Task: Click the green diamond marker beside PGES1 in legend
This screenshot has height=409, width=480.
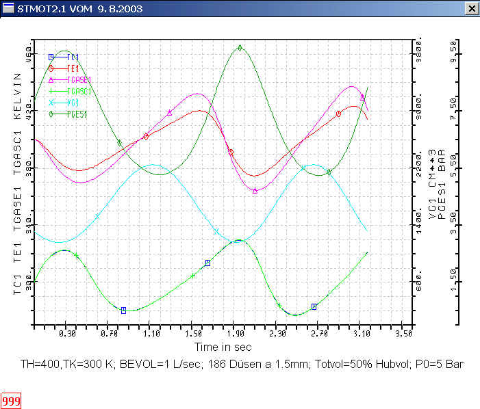Action: click(x=51, y=114)
